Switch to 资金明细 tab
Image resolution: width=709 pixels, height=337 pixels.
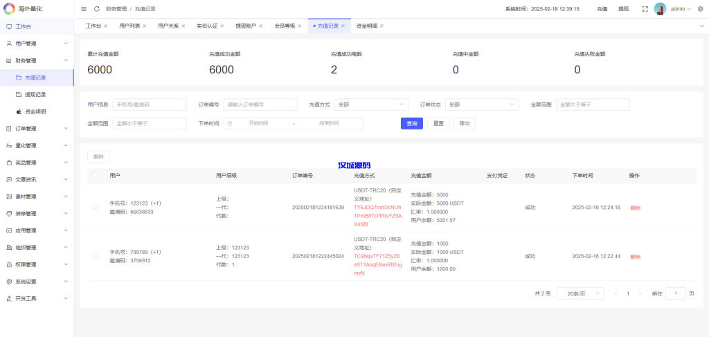[367, 26]
